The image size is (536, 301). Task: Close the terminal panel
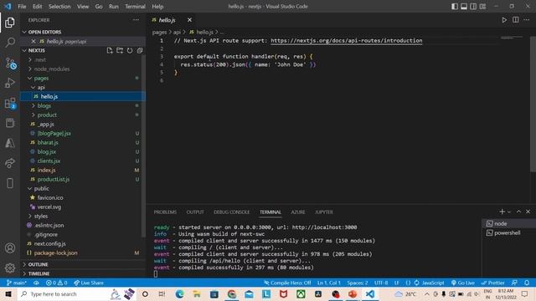tap(528, 212)
